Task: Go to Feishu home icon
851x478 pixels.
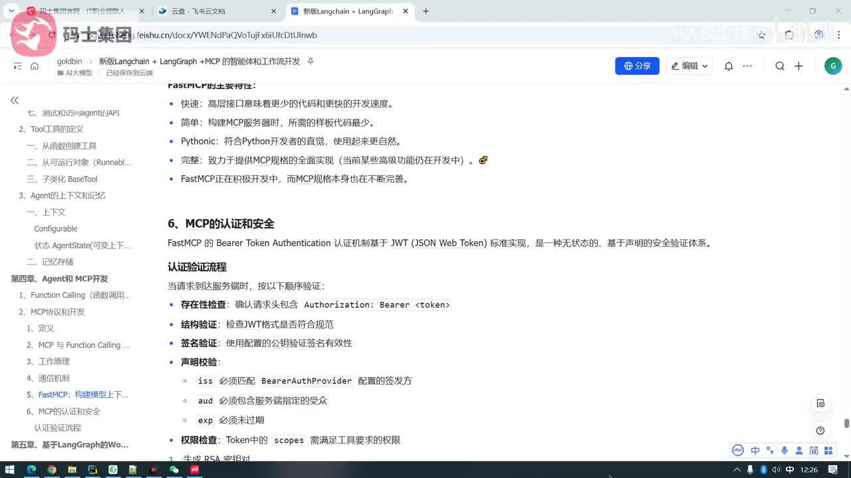Action: tap(35, 66)
